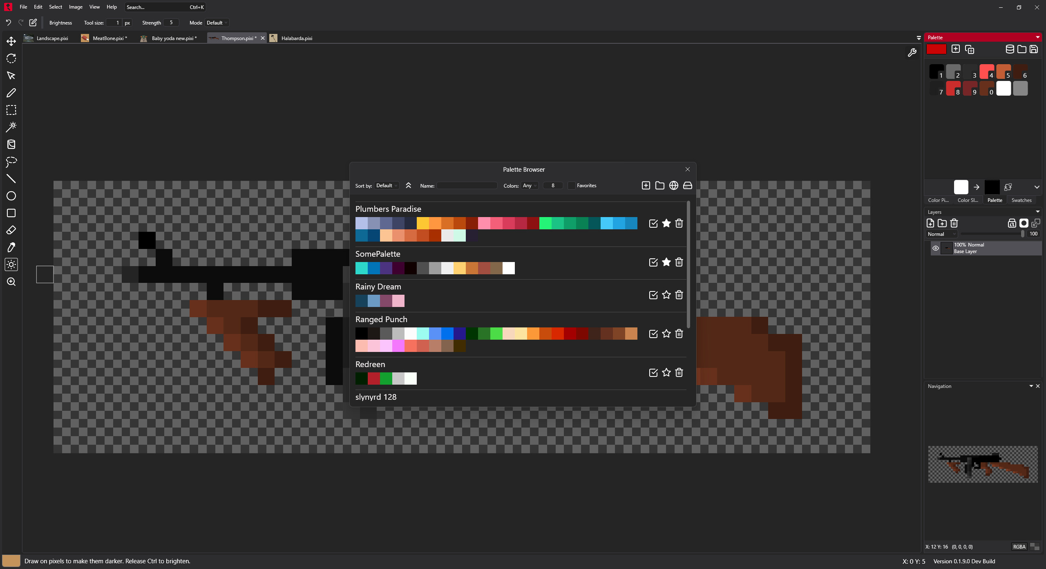
Task: Open the Colors filter dropdown
Action: (x=529, y=185)
